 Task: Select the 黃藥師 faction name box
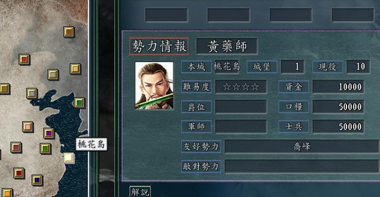click(227, 46)
